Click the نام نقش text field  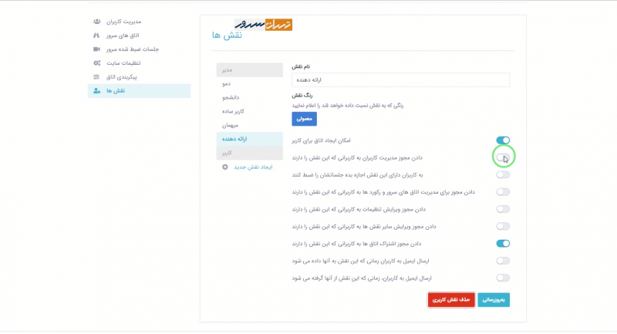[400, 79]
